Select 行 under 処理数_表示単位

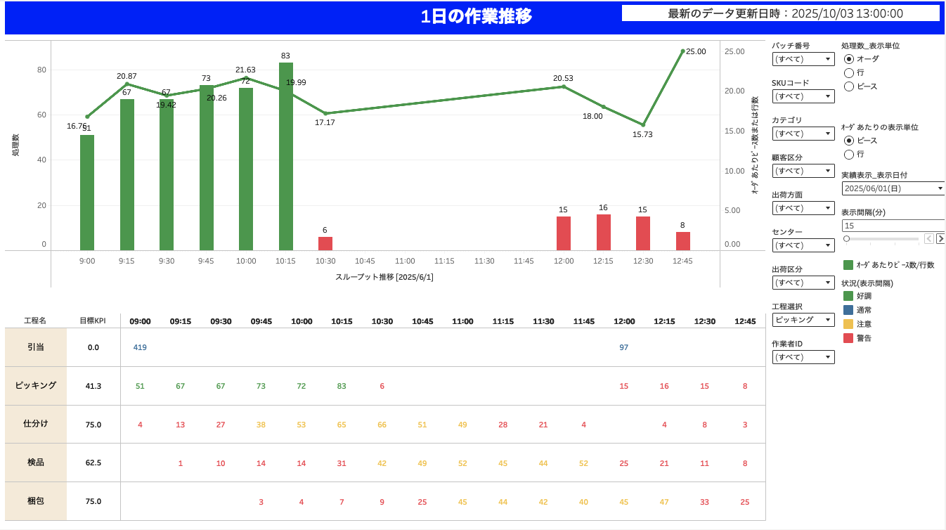(848, 72)
